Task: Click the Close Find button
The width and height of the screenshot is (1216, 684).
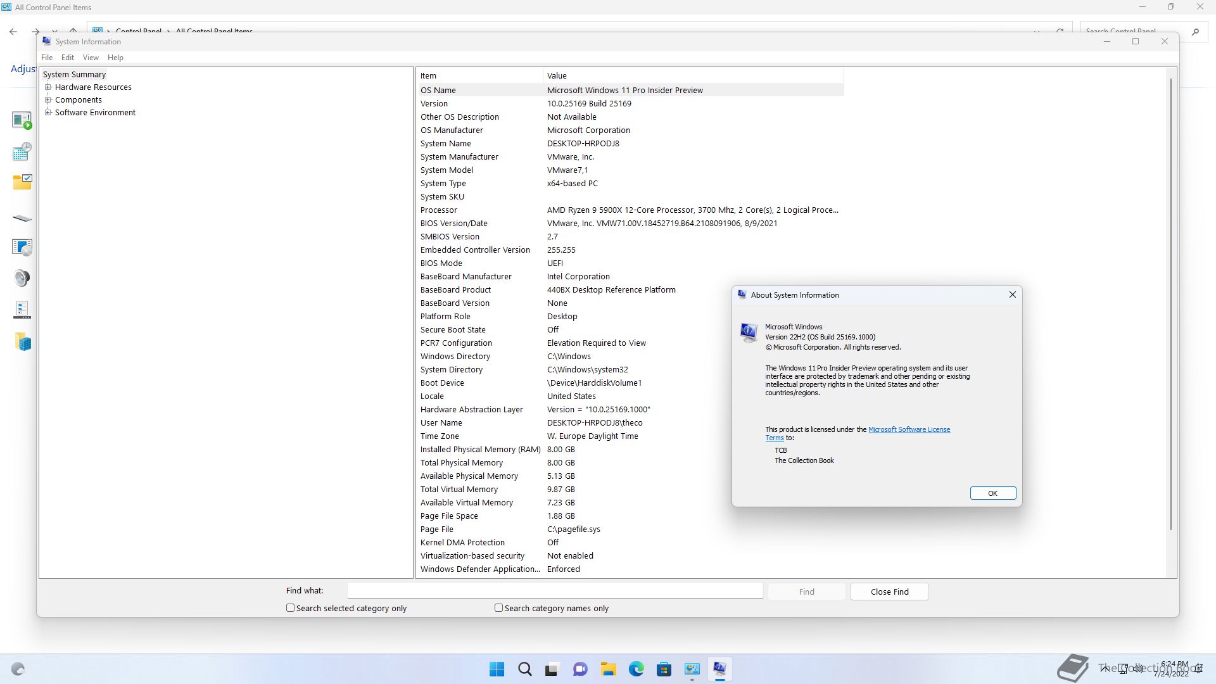Action: 889,592
